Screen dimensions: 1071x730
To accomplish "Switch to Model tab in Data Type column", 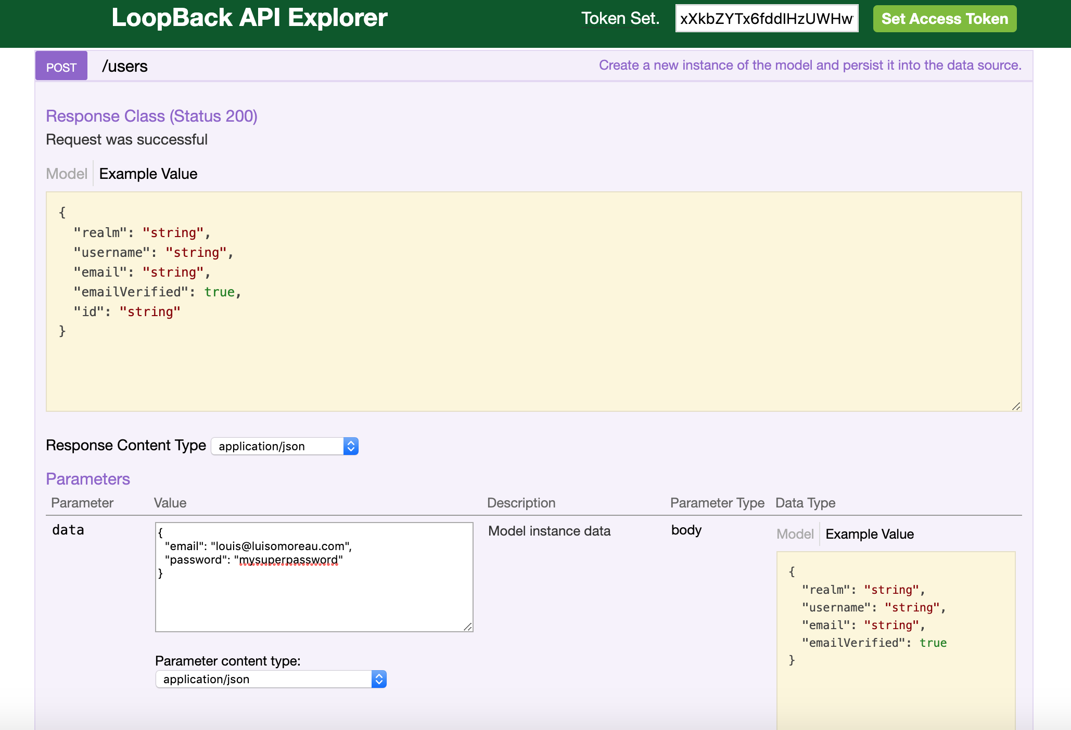I will click(795, 534).
